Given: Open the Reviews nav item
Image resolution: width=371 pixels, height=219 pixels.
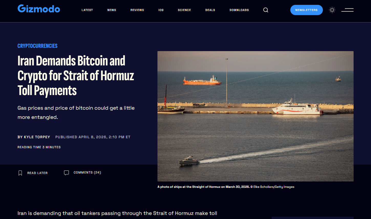Looking at the screenshot, I should coord(137,10).
